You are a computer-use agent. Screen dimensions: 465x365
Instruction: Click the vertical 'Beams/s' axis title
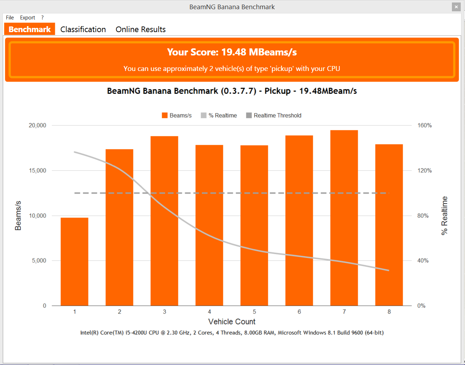[x=18, y=216]
